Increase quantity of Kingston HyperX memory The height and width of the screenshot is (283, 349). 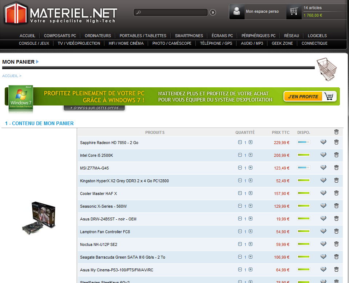point(250,180)
